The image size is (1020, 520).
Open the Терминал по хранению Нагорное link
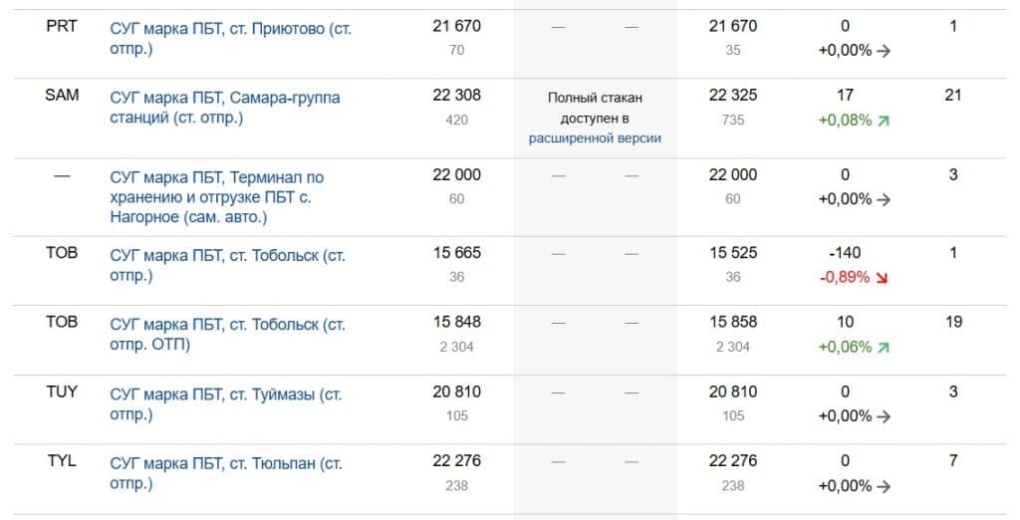point(216,196)
